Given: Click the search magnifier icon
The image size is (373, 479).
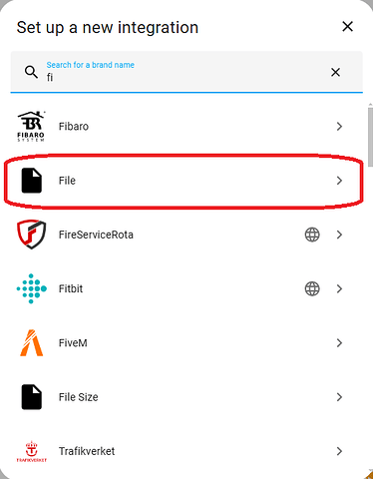Looking at the screenshot, I should coord(31,72).
